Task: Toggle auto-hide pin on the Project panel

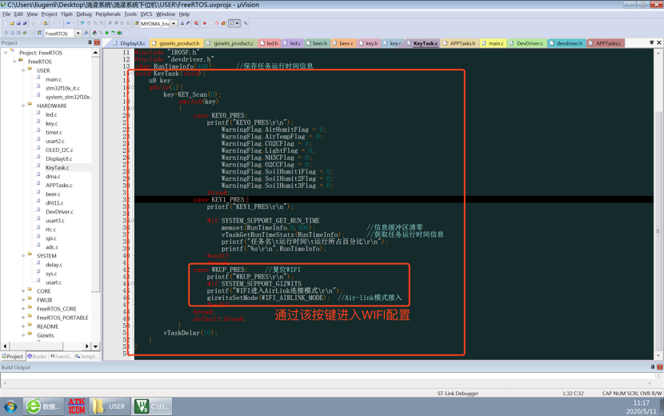Action: pyautogui.click(x=90, y=42)
